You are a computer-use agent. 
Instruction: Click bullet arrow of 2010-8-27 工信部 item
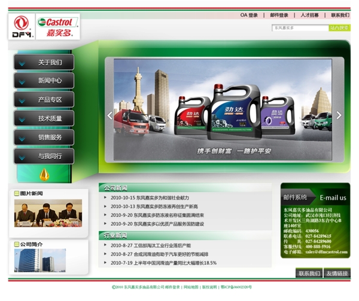[x=105, y=245]
